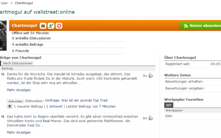
Task: Click the eye icon beside newer posts
Action: tap(10, 106)
